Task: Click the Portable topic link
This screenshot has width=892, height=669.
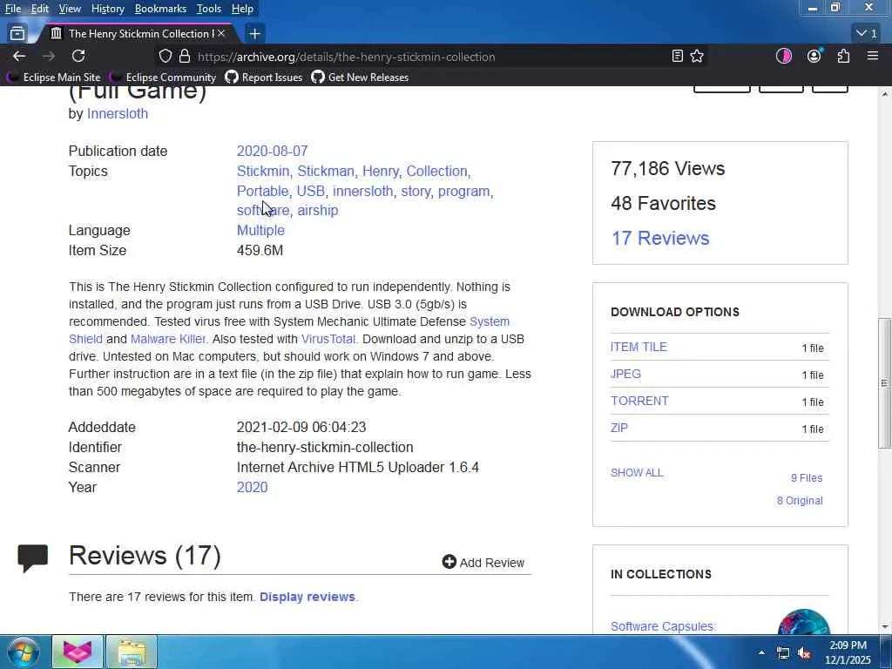Action: coord(262,191)
